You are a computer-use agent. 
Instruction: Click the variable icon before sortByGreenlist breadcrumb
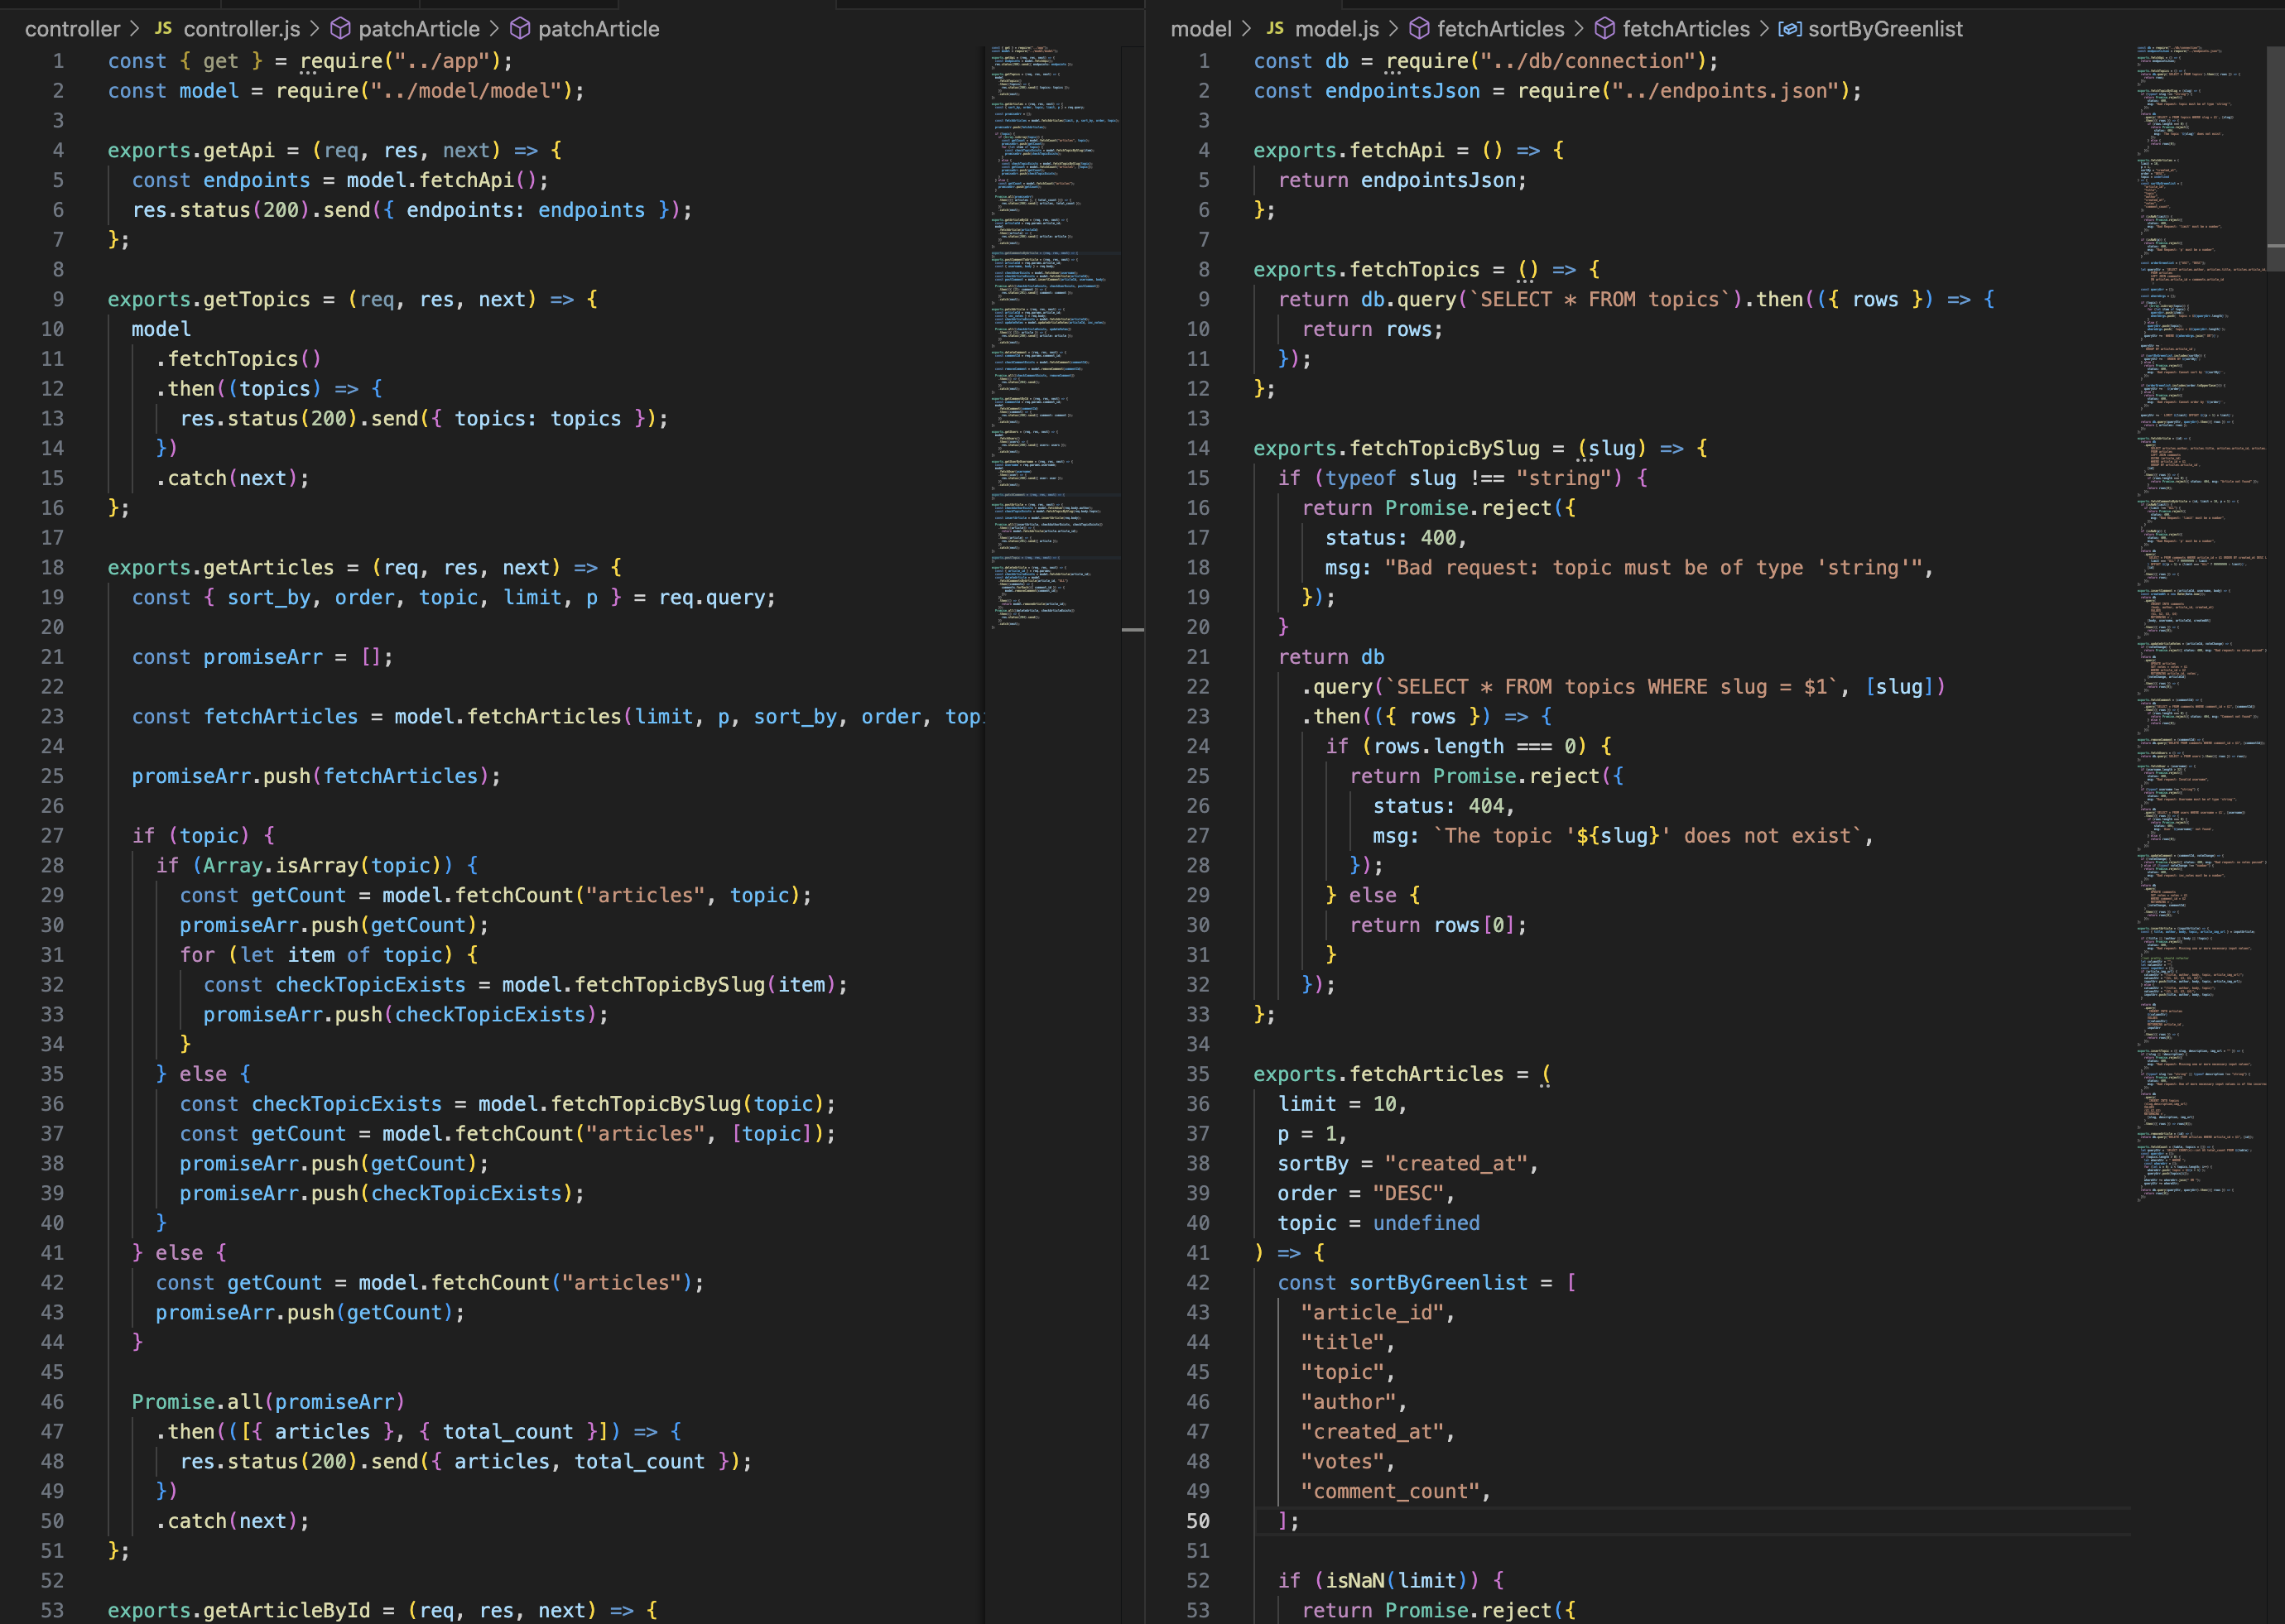tap(1790, 29)
